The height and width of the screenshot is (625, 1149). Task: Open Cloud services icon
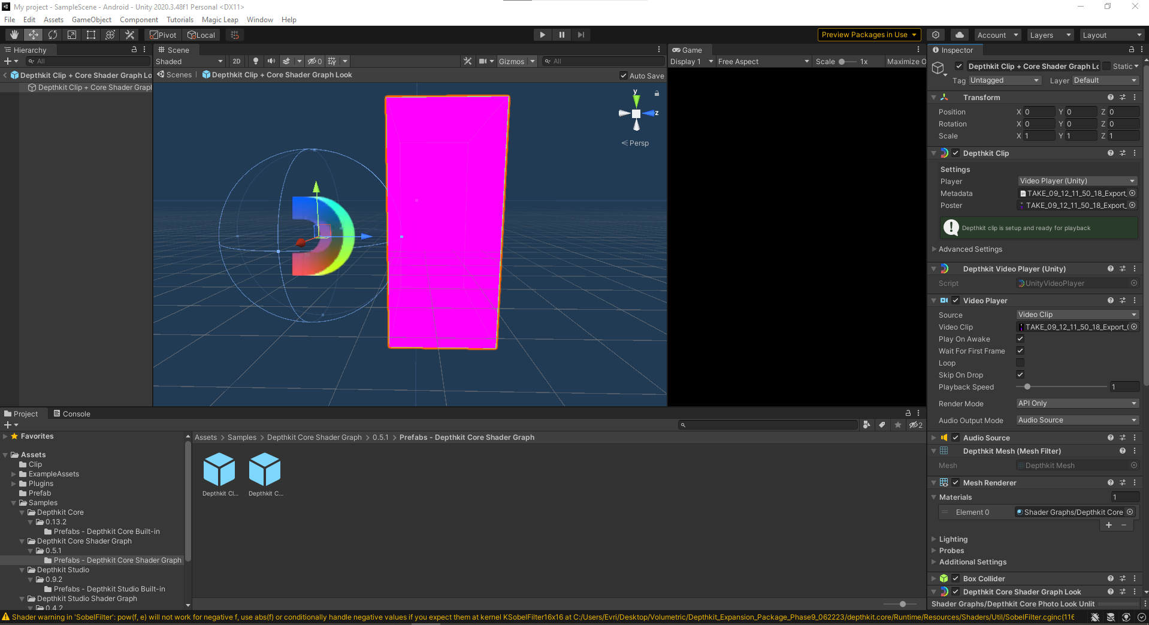960,35
